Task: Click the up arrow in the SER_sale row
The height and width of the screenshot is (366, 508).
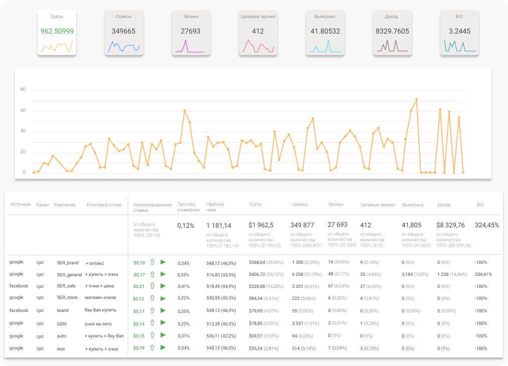Action: coord(152,286)
